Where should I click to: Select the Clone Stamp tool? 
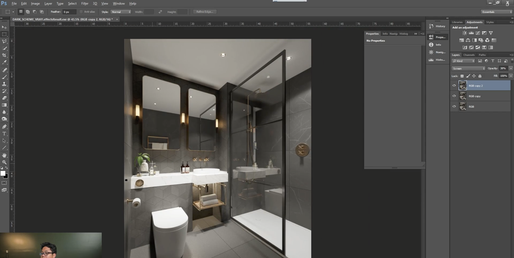point(4,84)
